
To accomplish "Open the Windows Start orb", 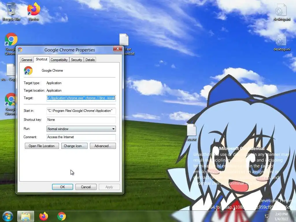I will [x=8, y=216].
